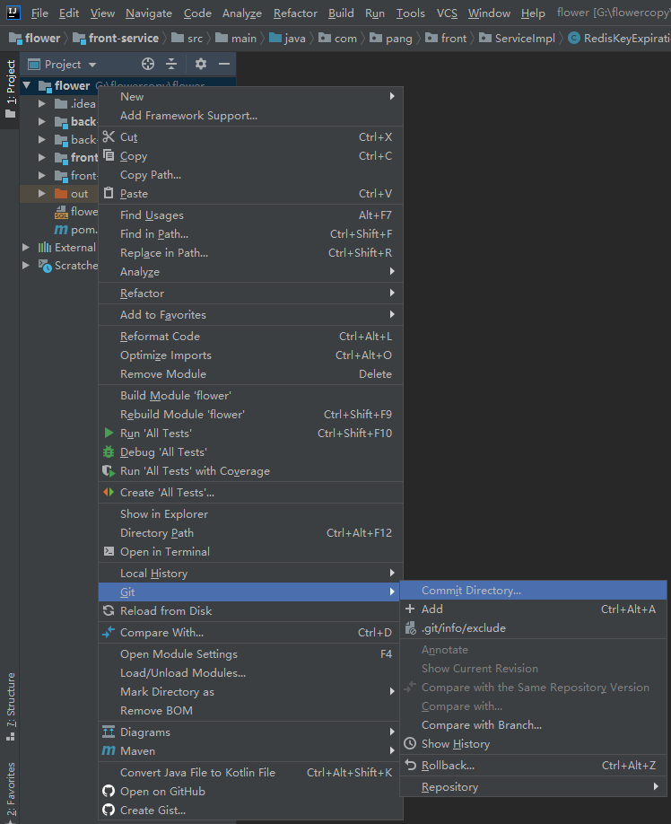Screen dimensions: 671x824
Task: Click the Create Gist GitHub icon
Action: point(109,810)
